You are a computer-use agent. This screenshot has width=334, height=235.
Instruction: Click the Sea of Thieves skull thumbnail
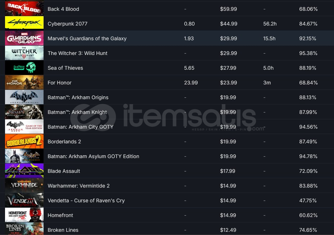pyautogui.click(x=24, y=68)
